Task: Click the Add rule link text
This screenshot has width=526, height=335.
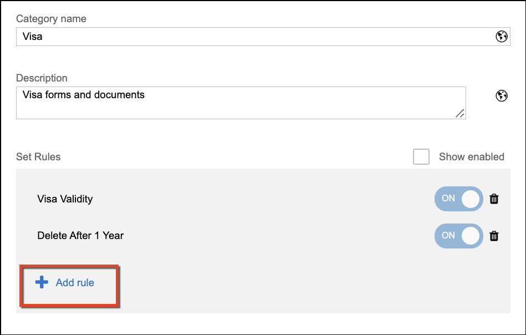Action: coord(75,283)
